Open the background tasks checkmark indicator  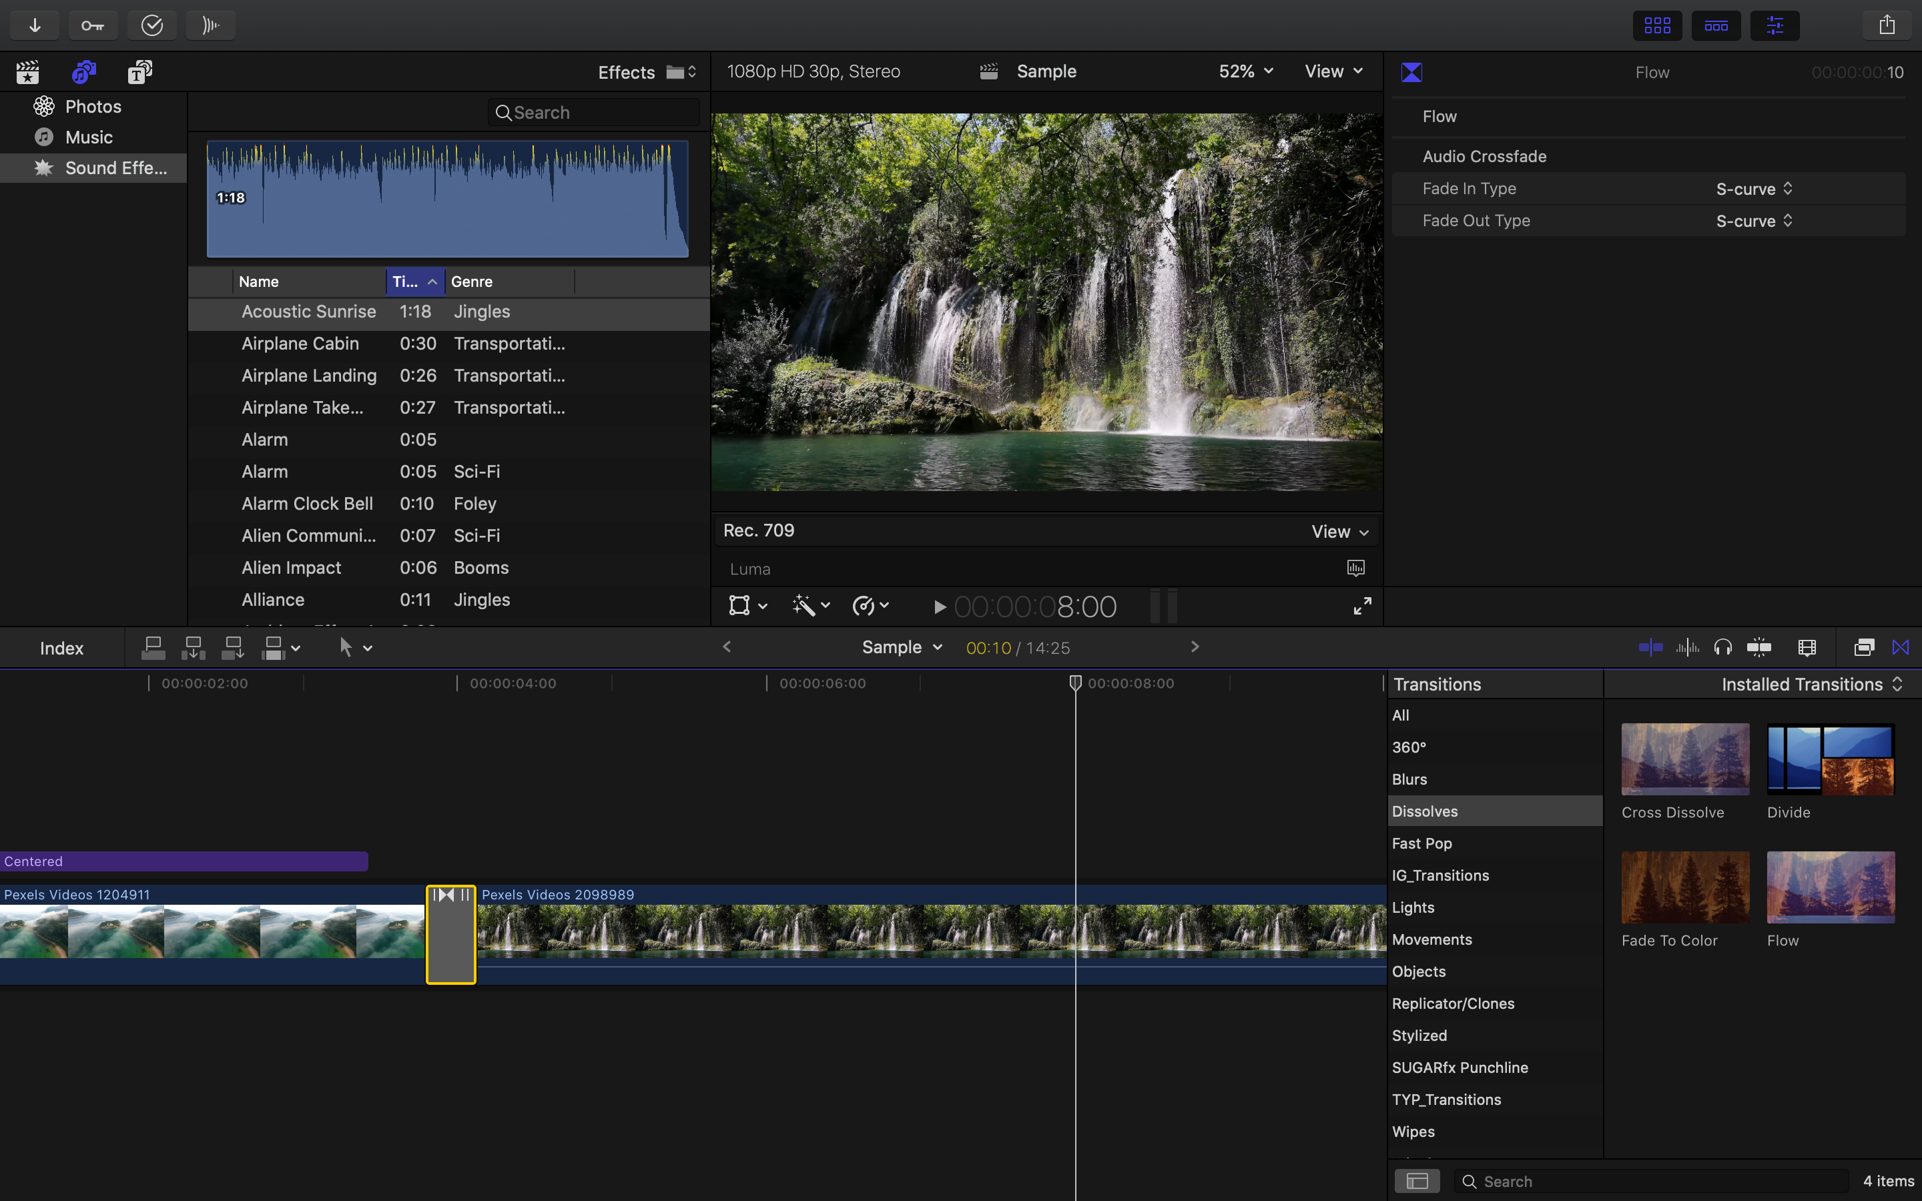tap(151, 25)
